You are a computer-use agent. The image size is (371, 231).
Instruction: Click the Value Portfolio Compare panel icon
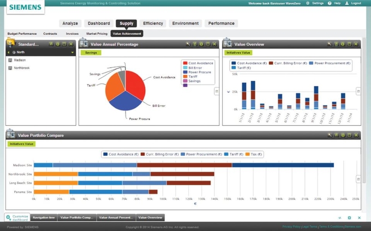pos(11,135)
